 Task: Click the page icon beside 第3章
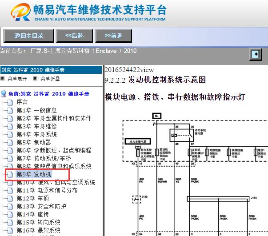(10, 127)
